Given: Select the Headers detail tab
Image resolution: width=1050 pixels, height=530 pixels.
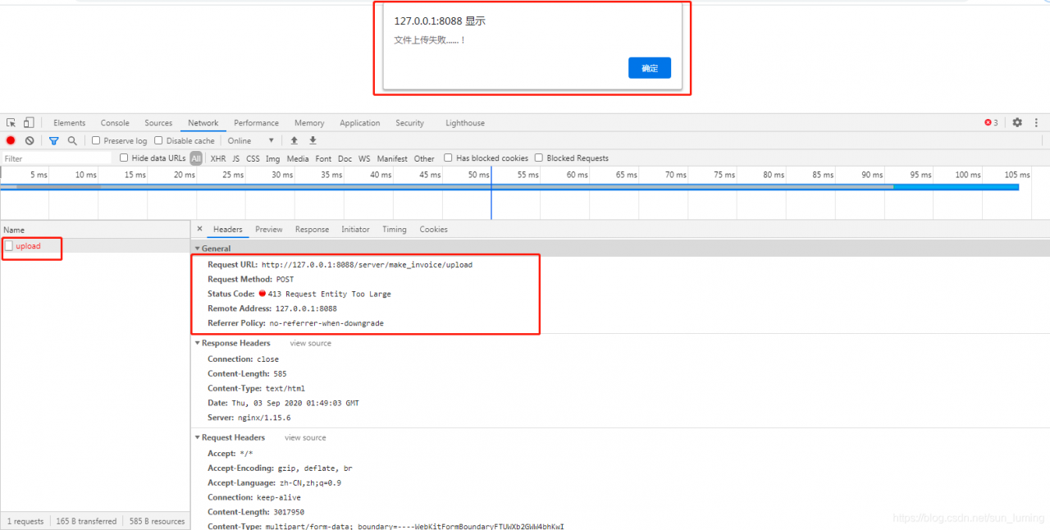Looking at the screenshot, I should click(x=227, y=230).
